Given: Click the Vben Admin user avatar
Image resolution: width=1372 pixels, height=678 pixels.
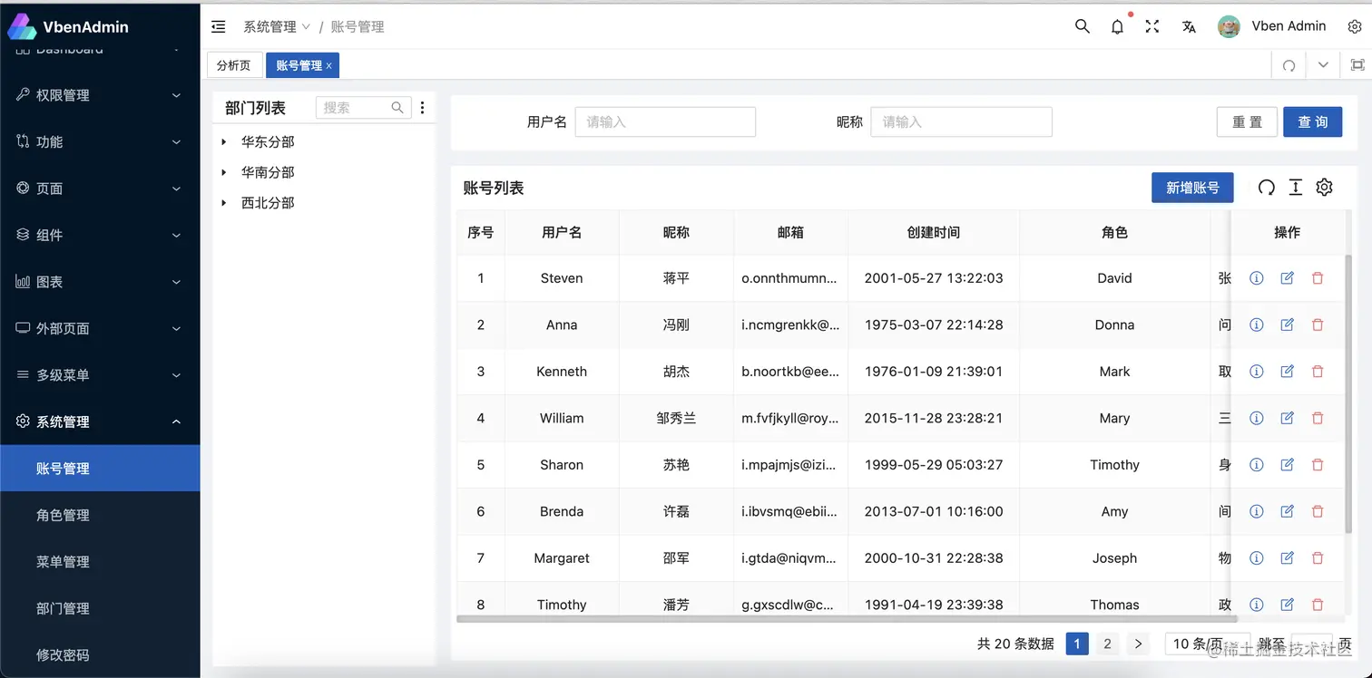Looking at the screenshot, I should (x=1229, y=26).
